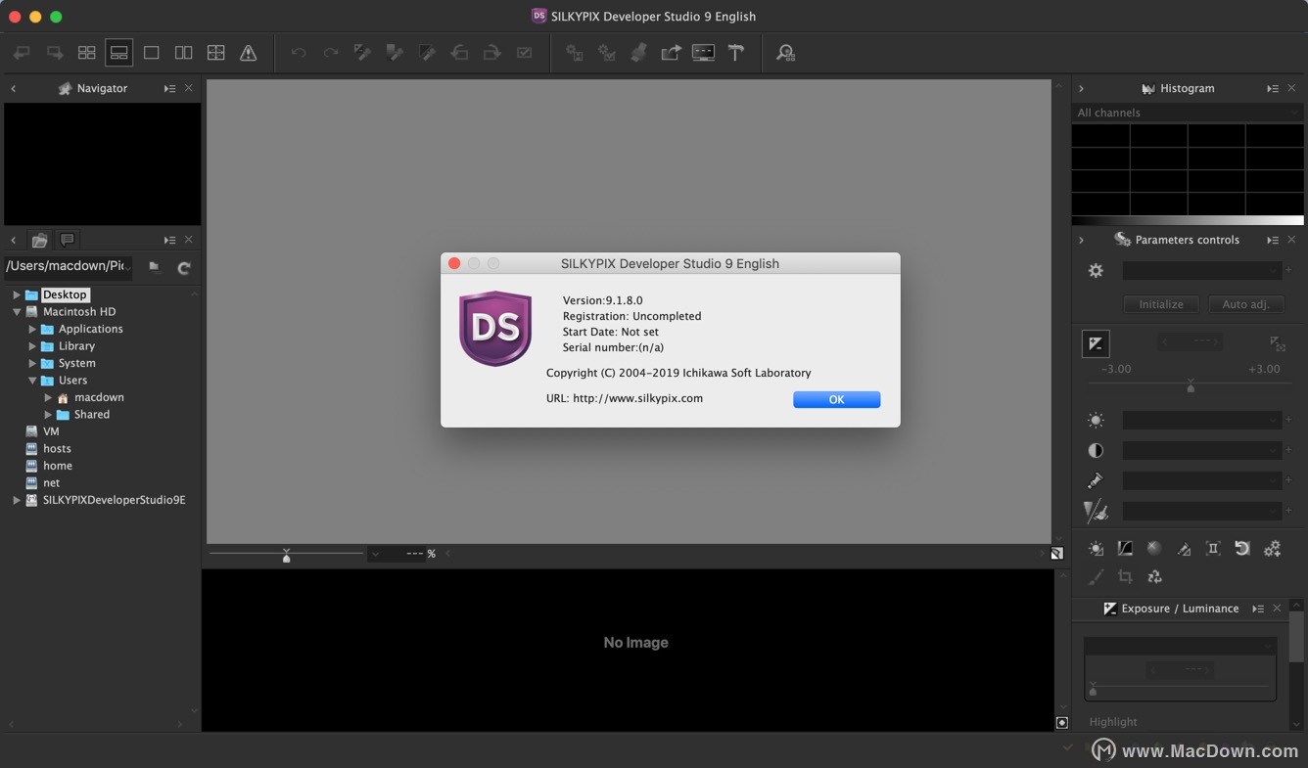Image resolution: width=1308 pixels, height=768 pixels.
Task: Click the forward arrow toolbar icon
Action: coord(55,53)
